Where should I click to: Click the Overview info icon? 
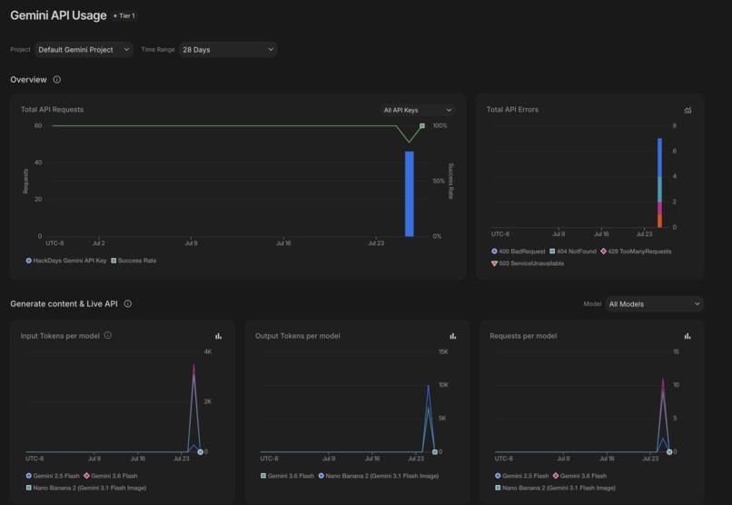tap(57, 79)
